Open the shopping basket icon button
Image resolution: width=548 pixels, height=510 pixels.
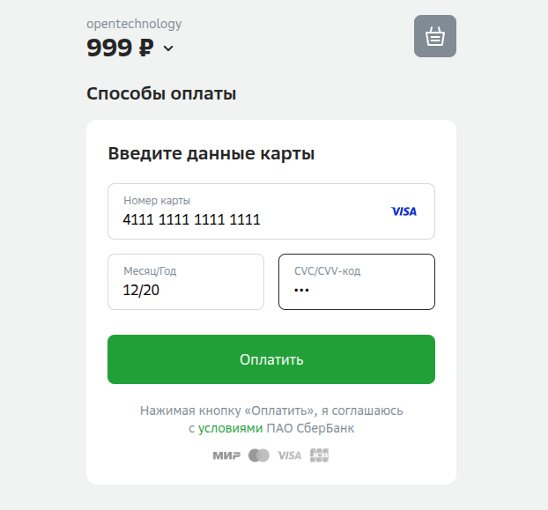click(434, 36)
